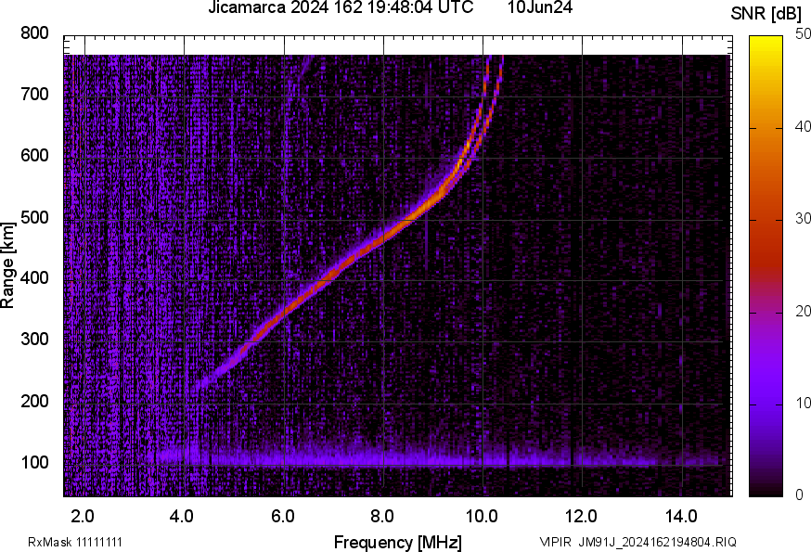
Task: Click the range tick label '500'
Action: pyautogui.click(x=34, y=217)
